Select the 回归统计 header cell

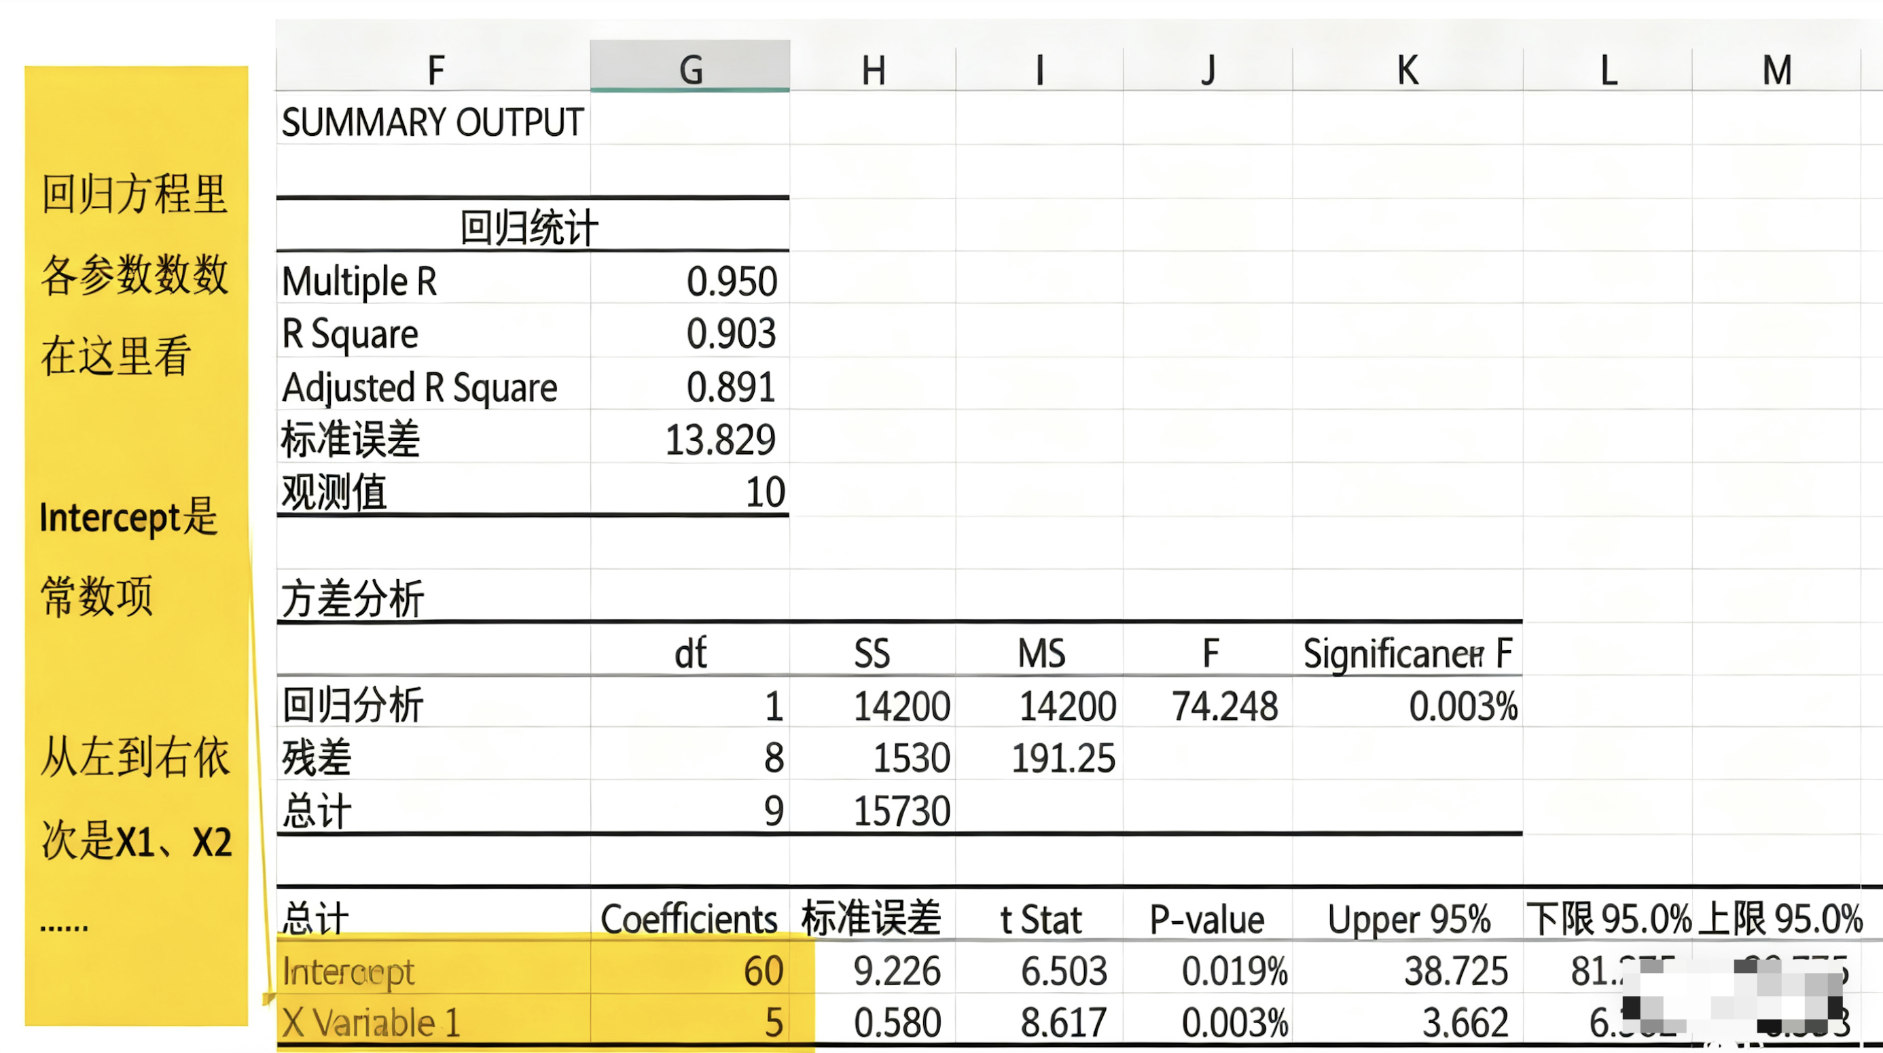(528, 226)
